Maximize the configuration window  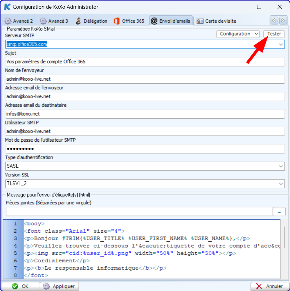pyautogui.click(x=259, y=7)
